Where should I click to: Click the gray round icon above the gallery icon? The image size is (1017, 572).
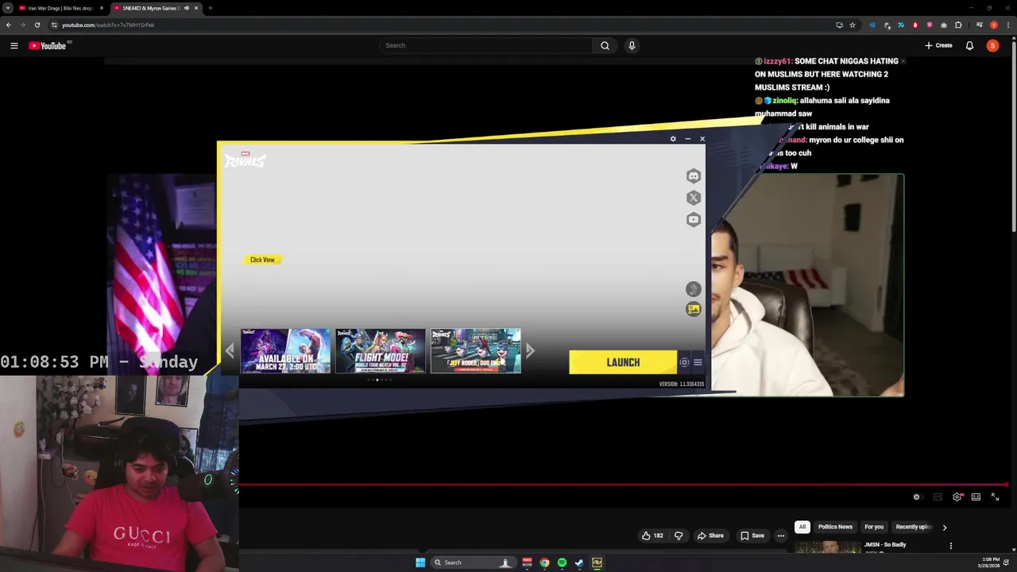click(694, 289)
